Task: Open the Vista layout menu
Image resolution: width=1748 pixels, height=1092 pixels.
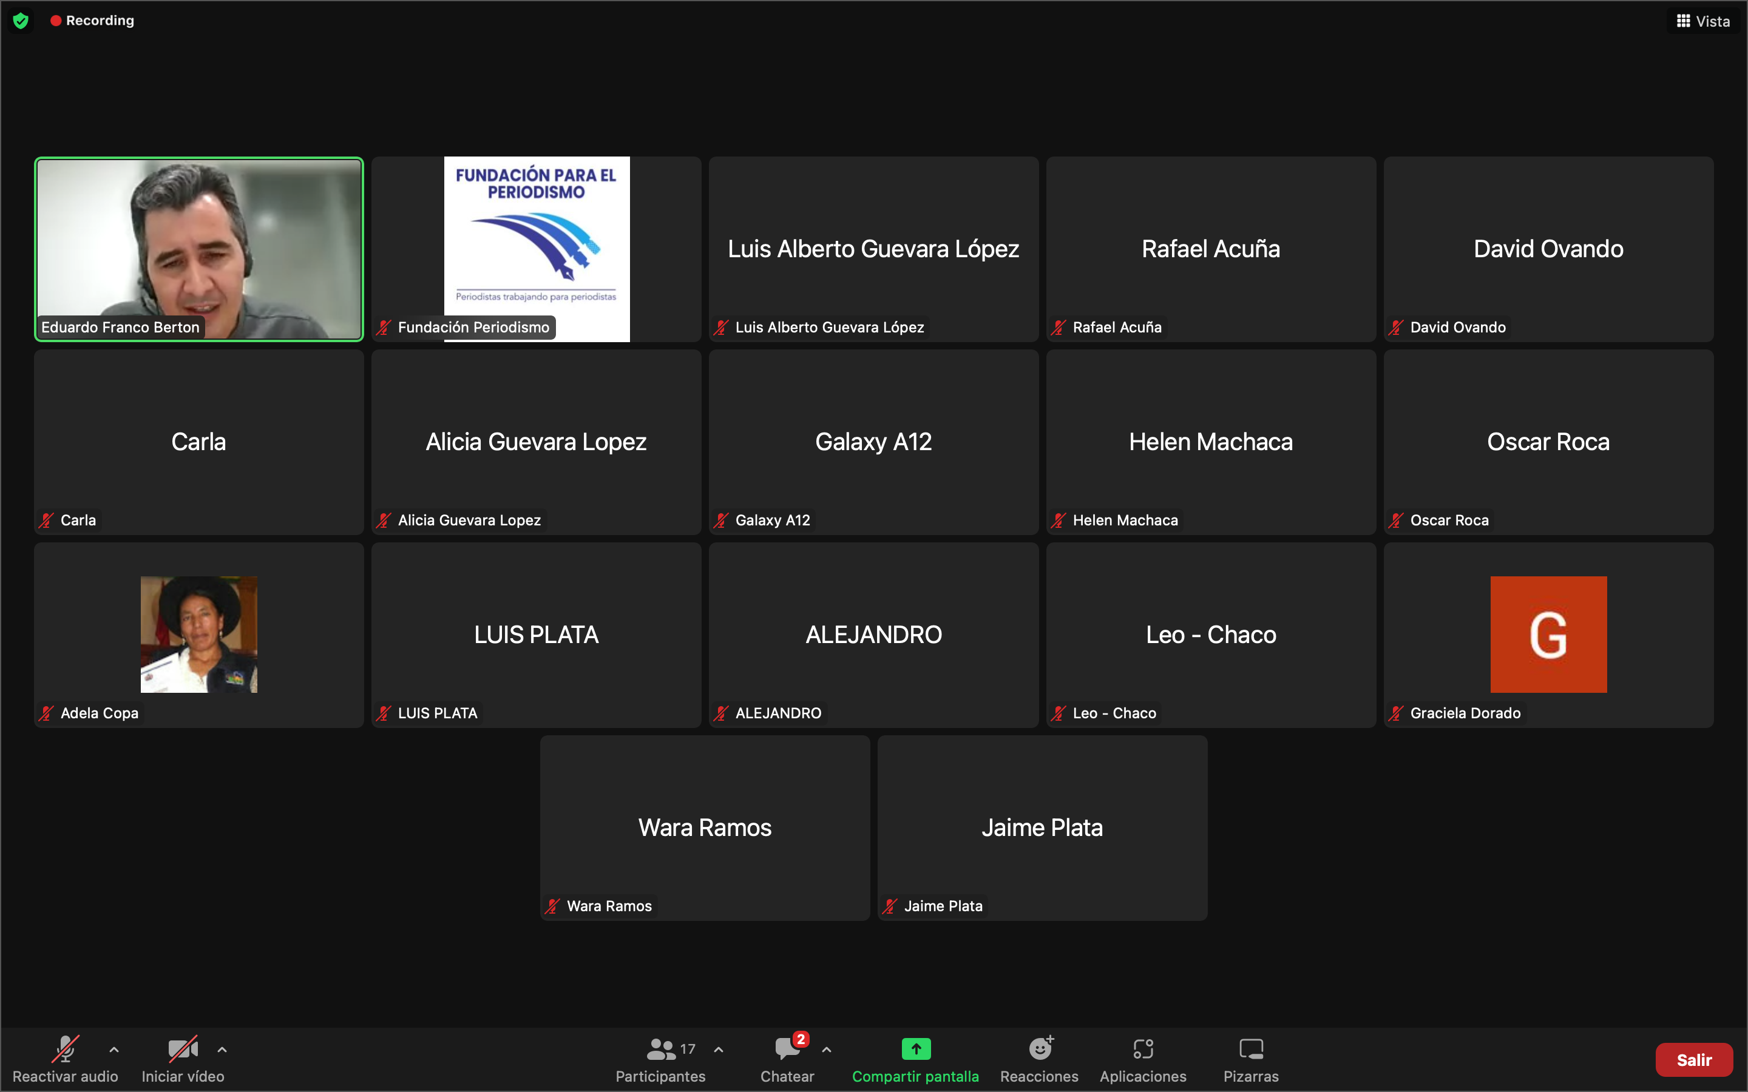Action: [x=1702, y=21]
